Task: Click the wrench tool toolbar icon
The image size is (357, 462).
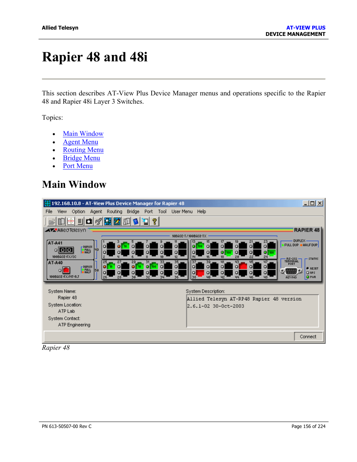Action: tap(98, 221)
